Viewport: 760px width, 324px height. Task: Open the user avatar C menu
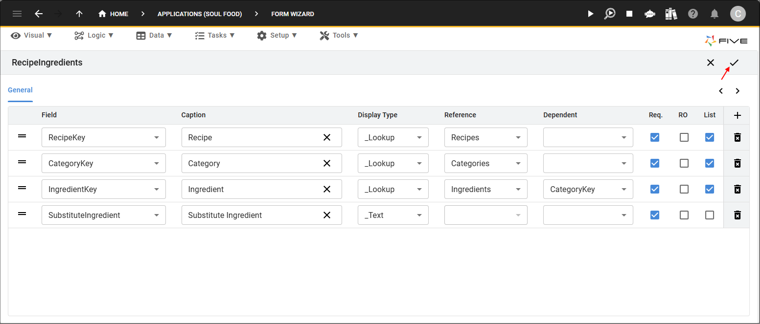click(x=738, y=14)
